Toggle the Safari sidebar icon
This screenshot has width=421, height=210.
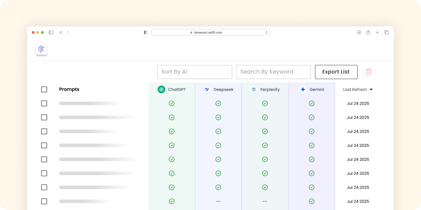[51, 32]
